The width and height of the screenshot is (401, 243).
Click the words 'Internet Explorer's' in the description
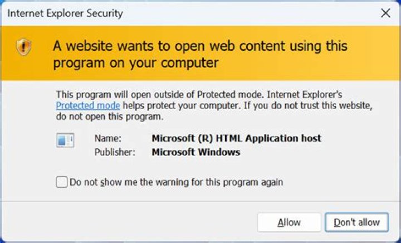[305, 95]
